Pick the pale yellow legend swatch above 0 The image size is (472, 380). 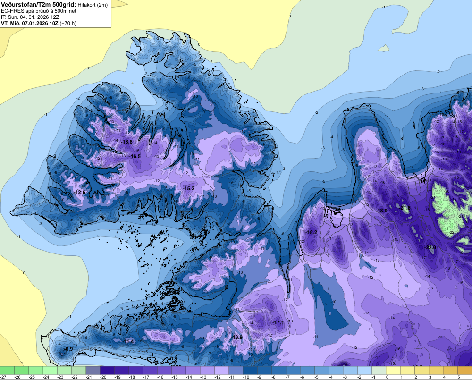coord(393,370)
